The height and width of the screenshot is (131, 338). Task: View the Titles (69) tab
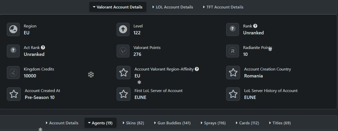pos(280,123)
